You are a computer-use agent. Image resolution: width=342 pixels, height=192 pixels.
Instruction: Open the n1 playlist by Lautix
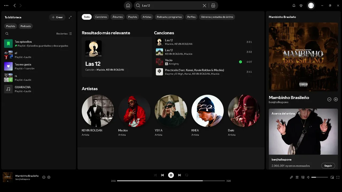39,55
